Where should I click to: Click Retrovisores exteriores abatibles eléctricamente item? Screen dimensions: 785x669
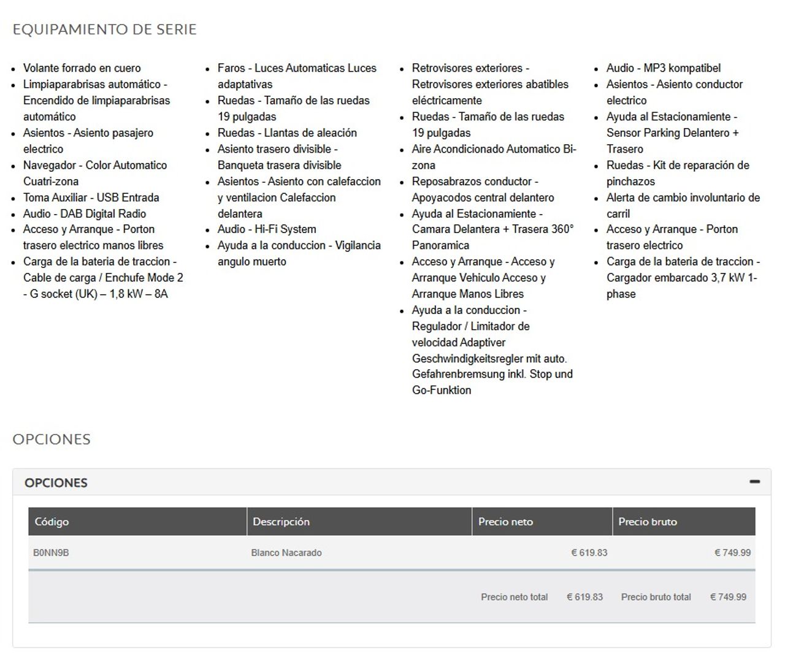[491, 84]
